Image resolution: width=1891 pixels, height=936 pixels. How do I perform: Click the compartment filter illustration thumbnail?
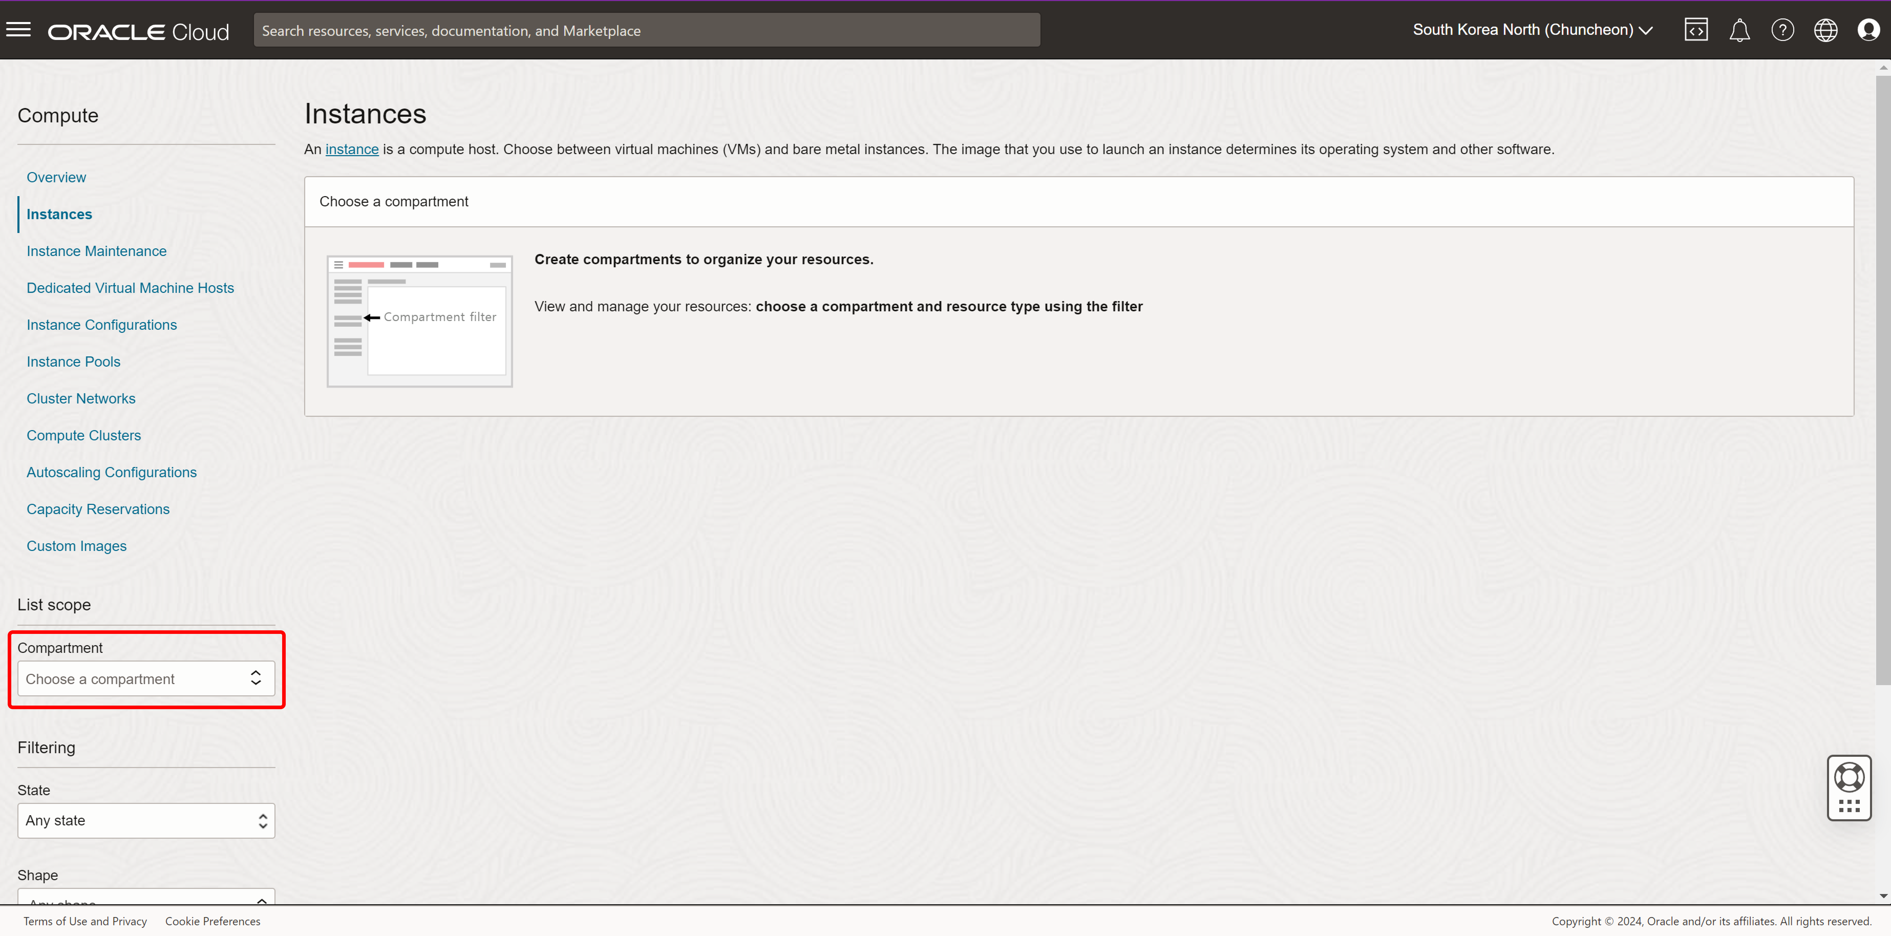(419, 321)
